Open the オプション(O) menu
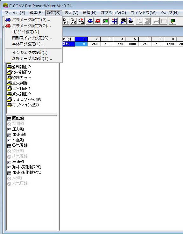The height and width of the screenshot is (234, 183). pyautogui.click(x=113, y=13)
